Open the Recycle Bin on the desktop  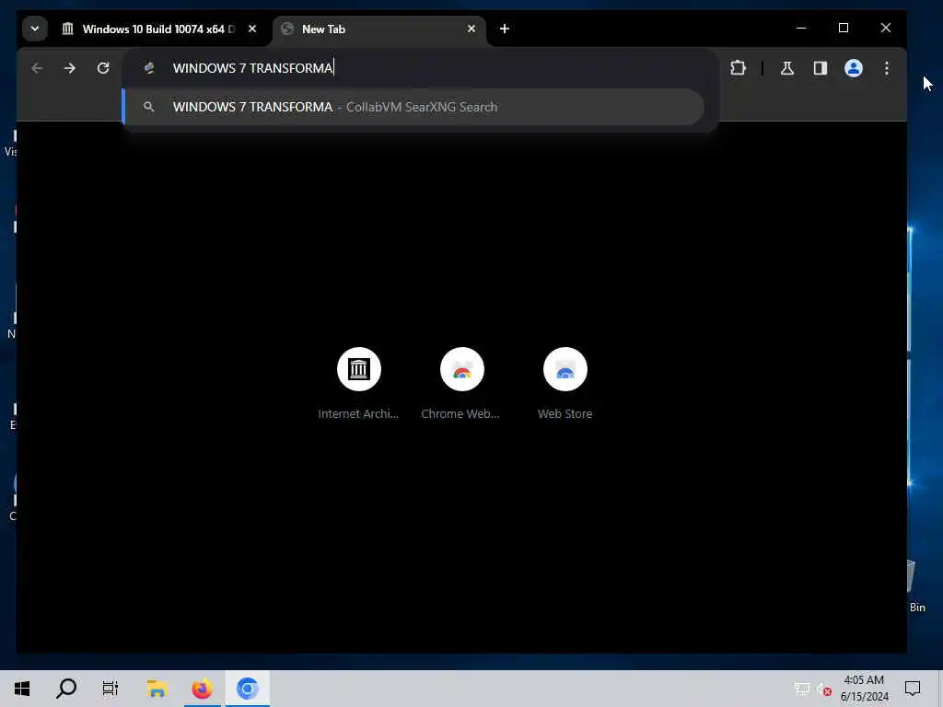coord(917,586)
